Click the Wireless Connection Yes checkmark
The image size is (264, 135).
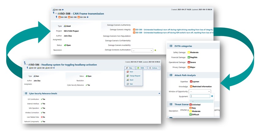42,113
